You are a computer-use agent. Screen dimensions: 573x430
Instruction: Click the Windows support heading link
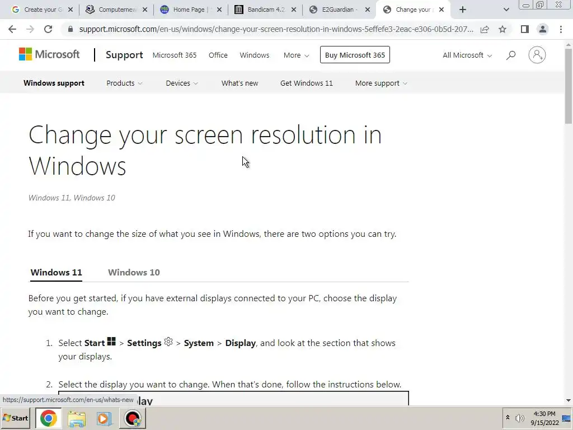pyautogui.click(x=54, y=83)
